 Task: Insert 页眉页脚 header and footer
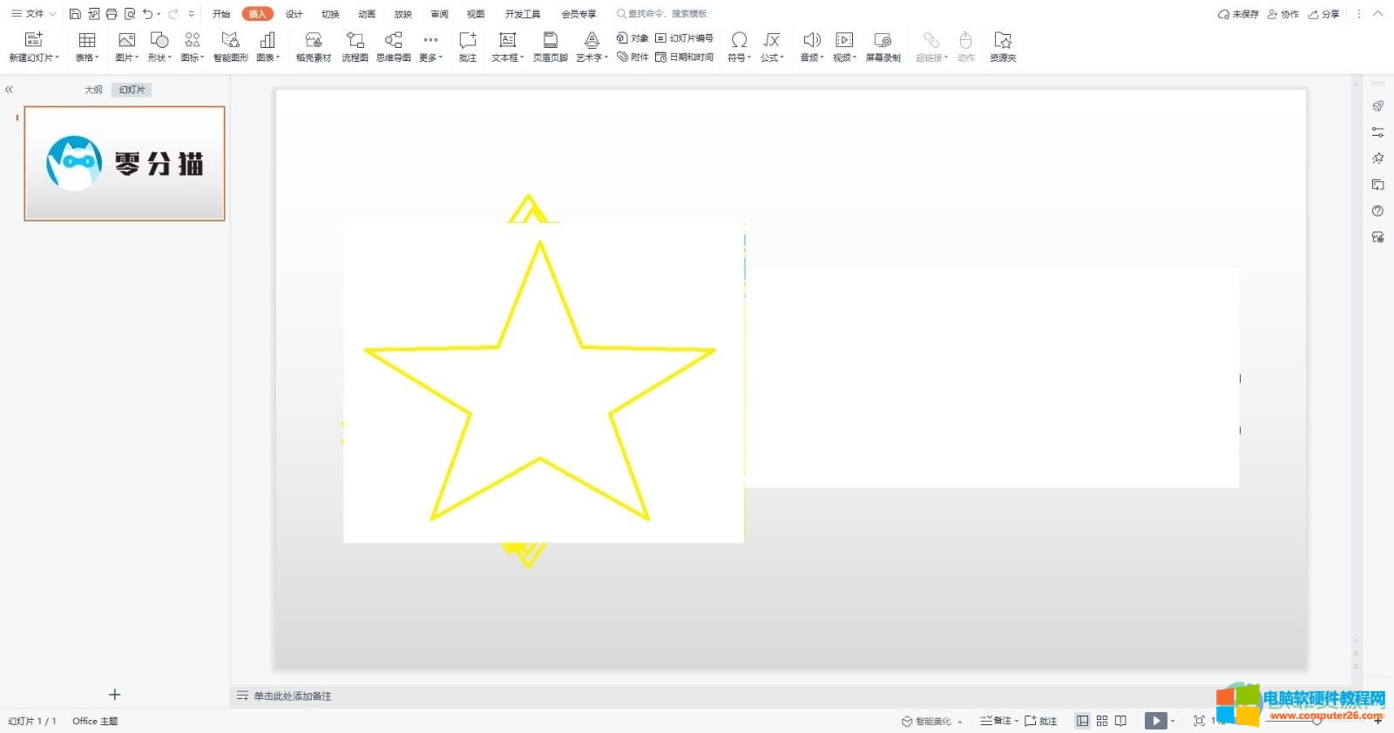point(550,46)
